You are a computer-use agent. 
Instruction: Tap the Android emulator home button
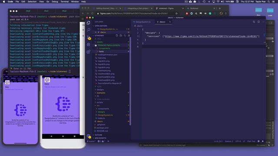tap(63, 136)
